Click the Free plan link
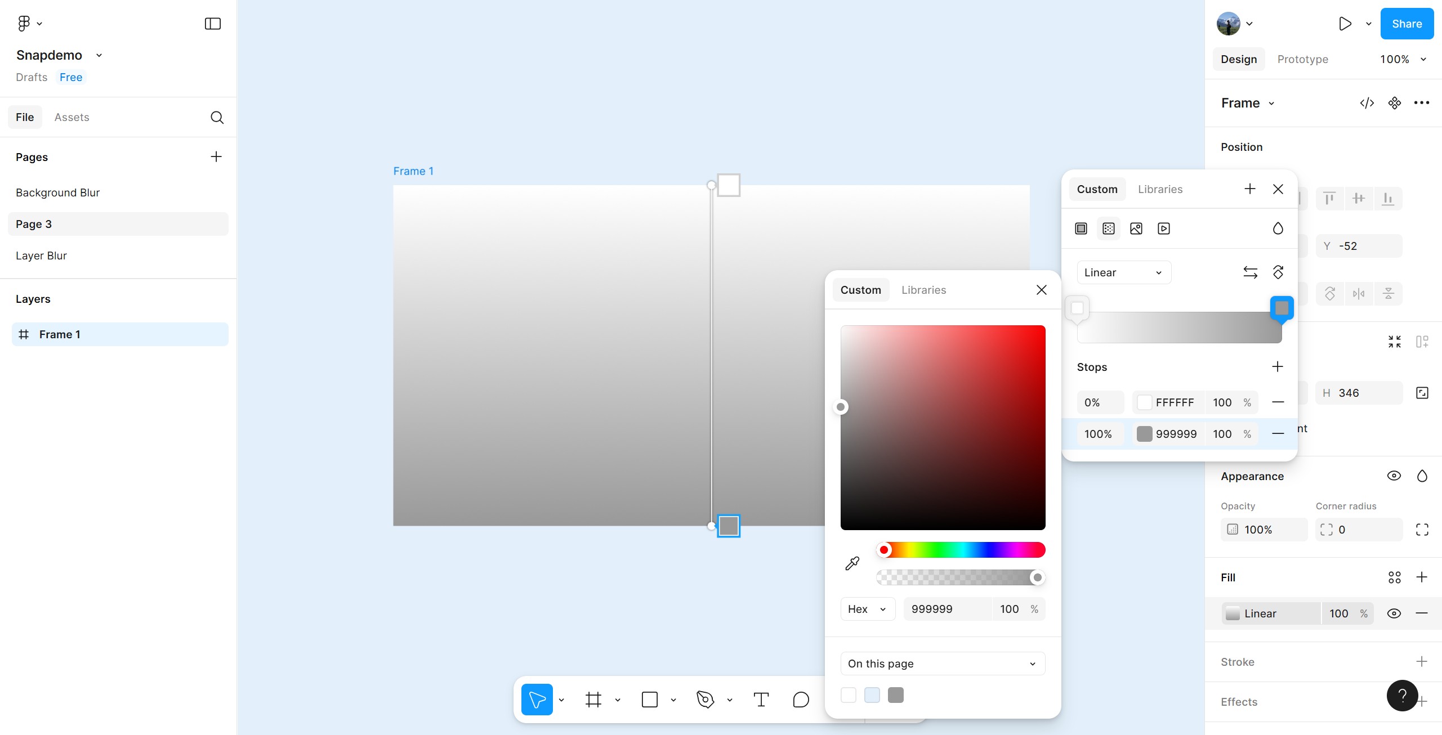This screenshot has height=735, width=1442. pyautogui.click(x=71, y=77)
